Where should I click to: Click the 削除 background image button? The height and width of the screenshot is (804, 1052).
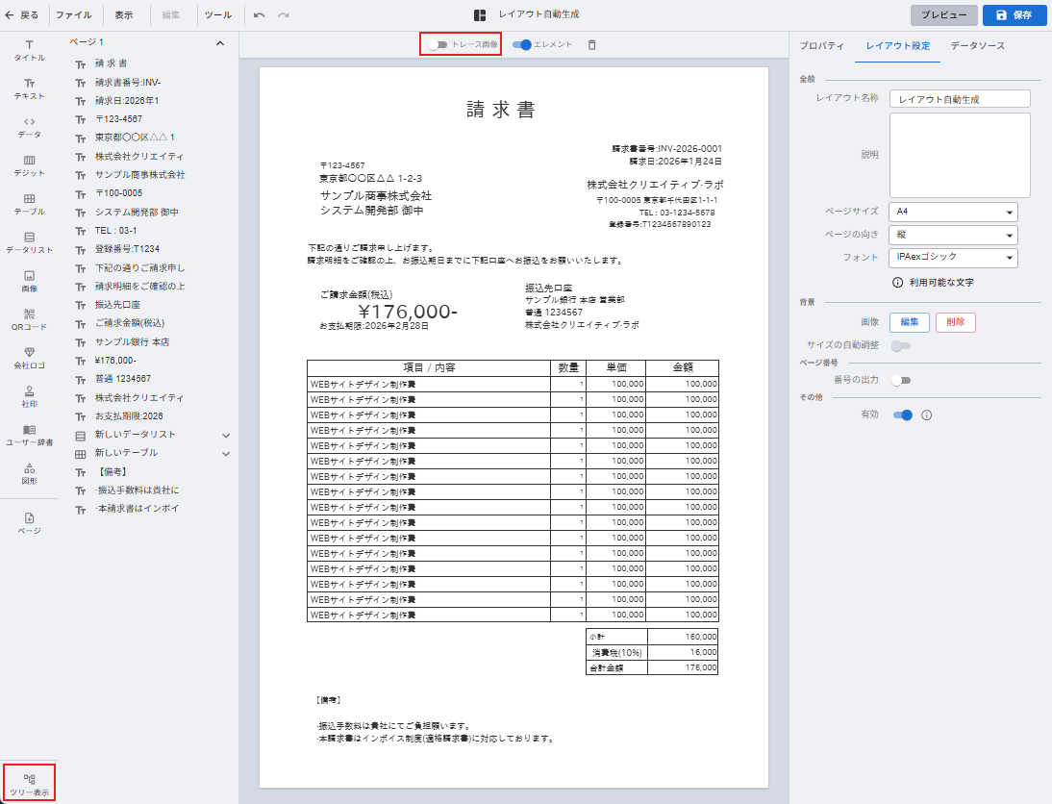click(955, 322)
